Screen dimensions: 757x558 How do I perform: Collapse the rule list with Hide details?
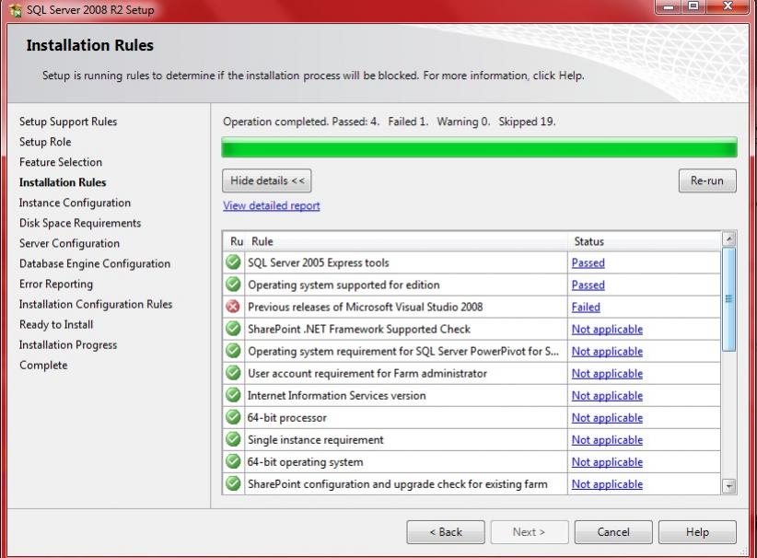(x=267, y=180)
